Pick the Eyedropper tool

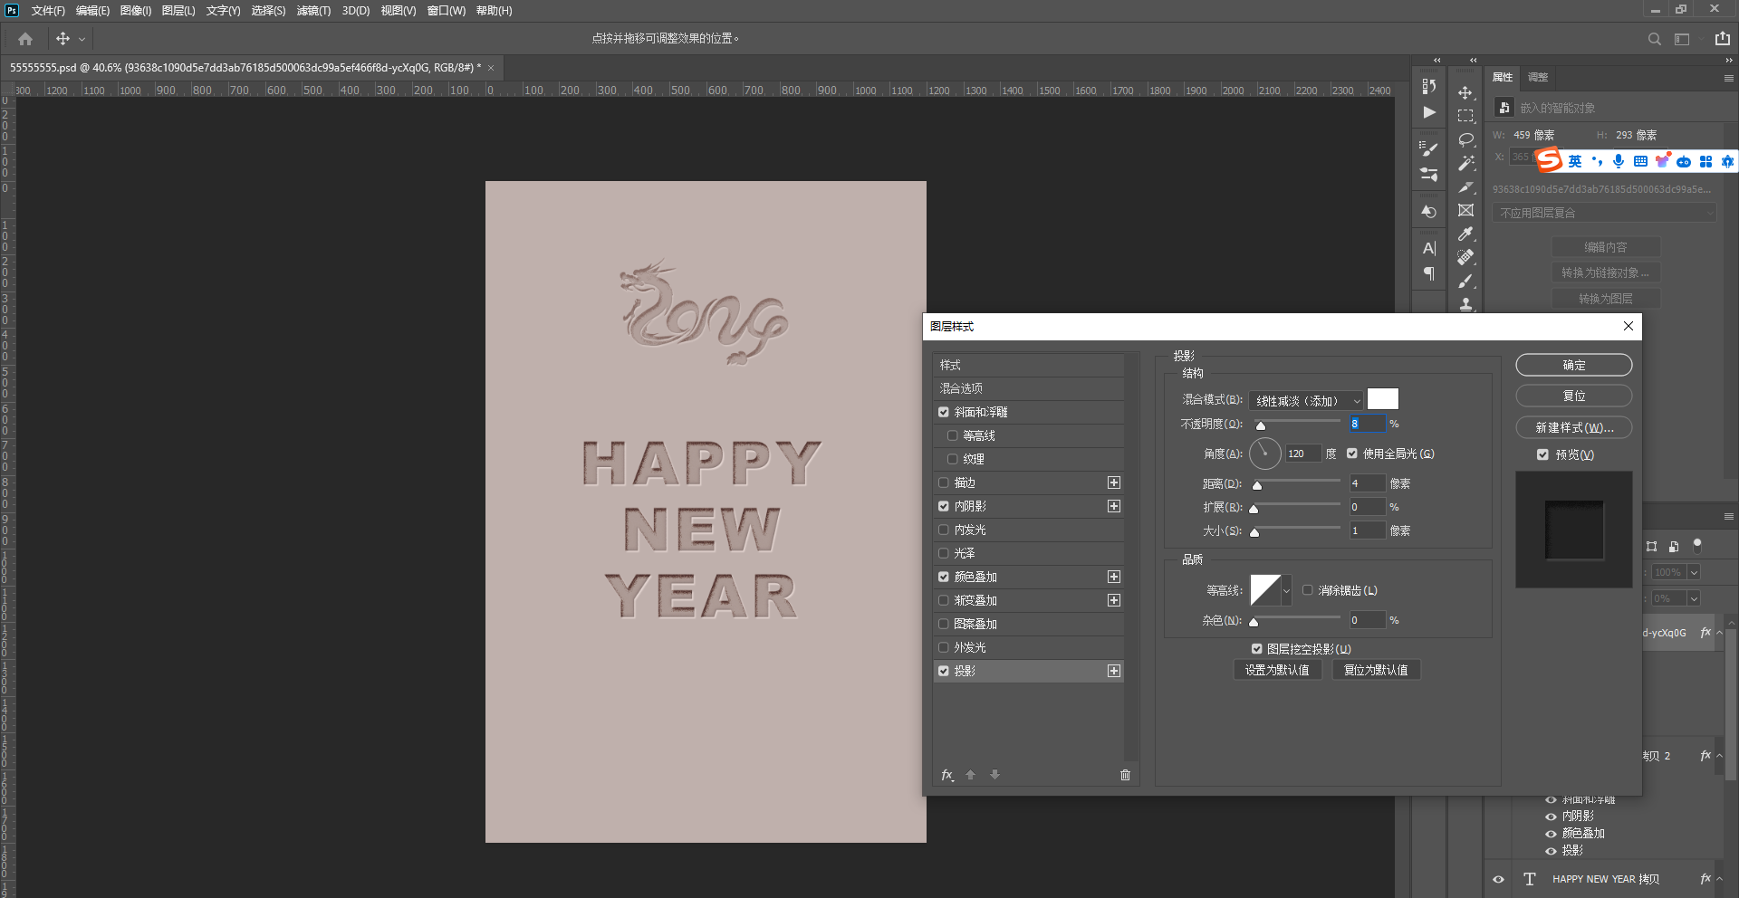[x=1465, y=234]
